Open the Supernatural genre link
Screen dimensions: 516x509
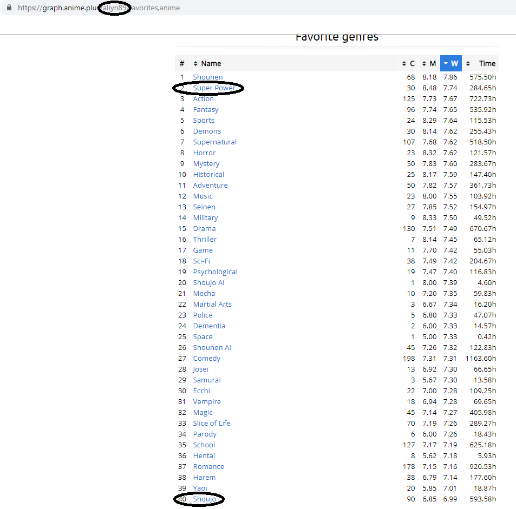coord(215,142)
